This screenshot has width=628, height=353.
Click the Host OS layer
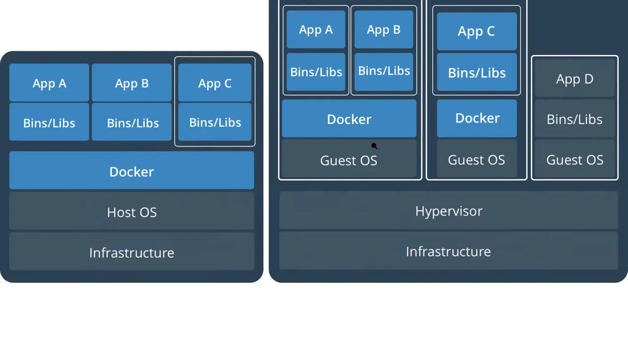click(131, 211)
